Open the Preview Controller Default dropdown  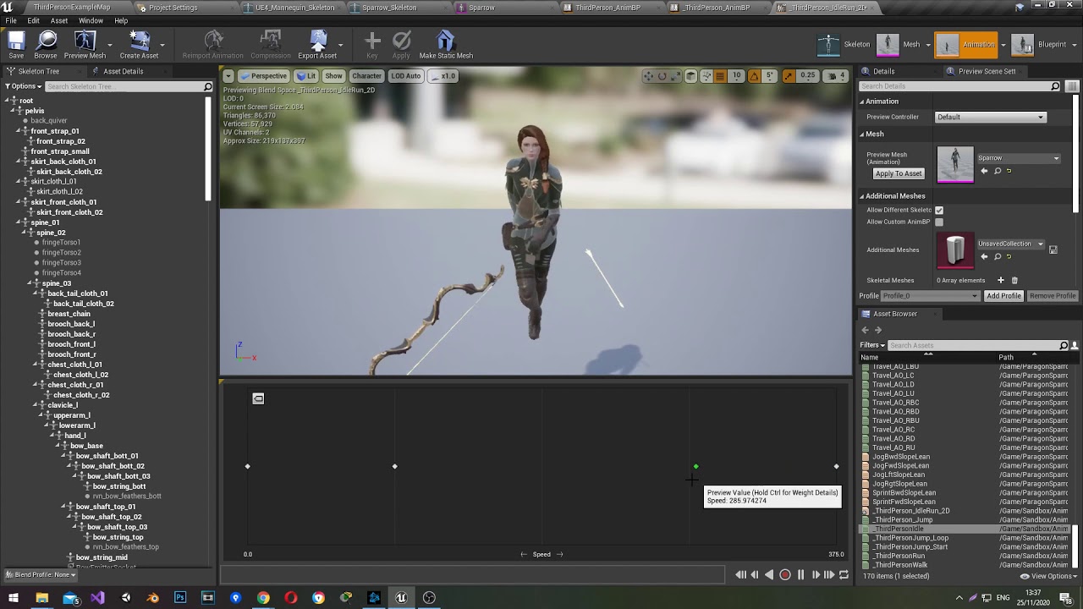(990, 117)
